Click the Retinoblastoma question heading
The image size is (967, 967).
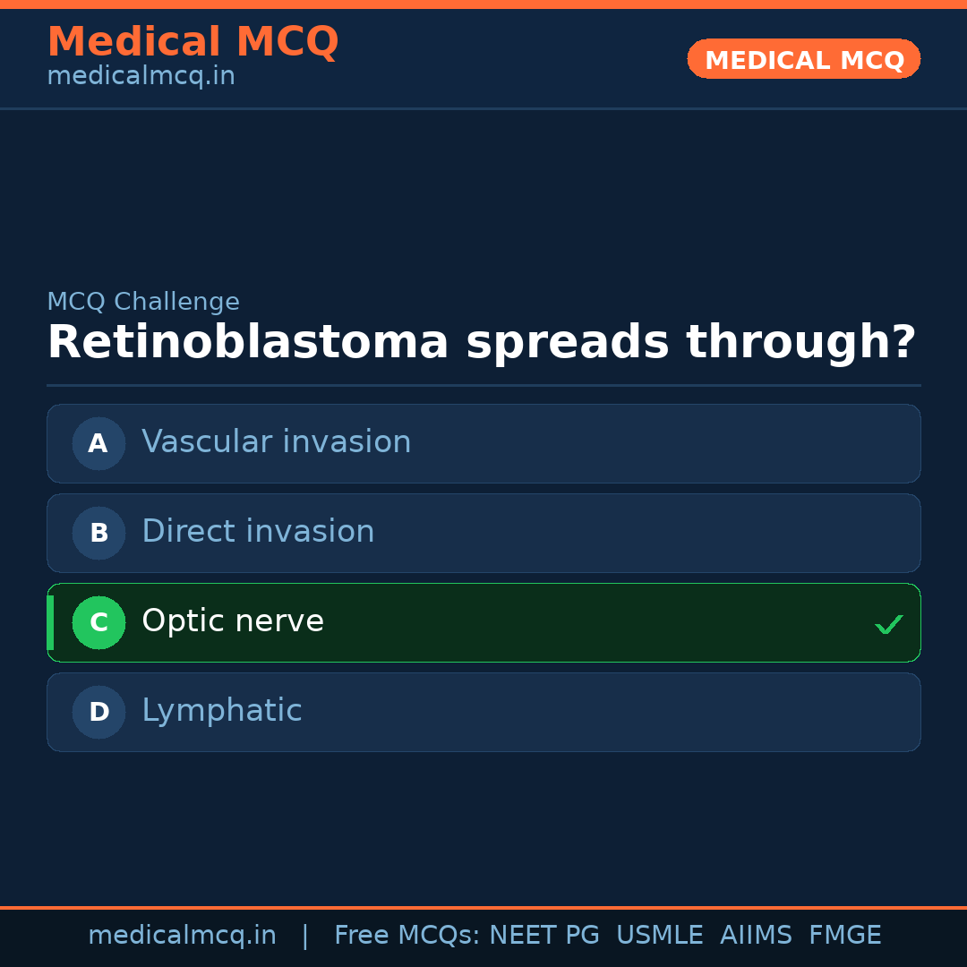pos(481,343)
